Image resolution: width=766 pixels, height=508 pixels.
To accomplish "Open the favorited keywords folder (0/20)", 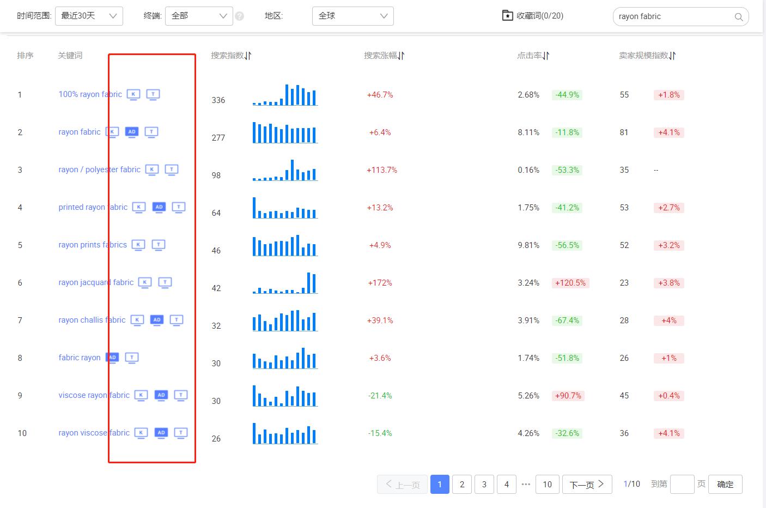I will click(532, 16).
